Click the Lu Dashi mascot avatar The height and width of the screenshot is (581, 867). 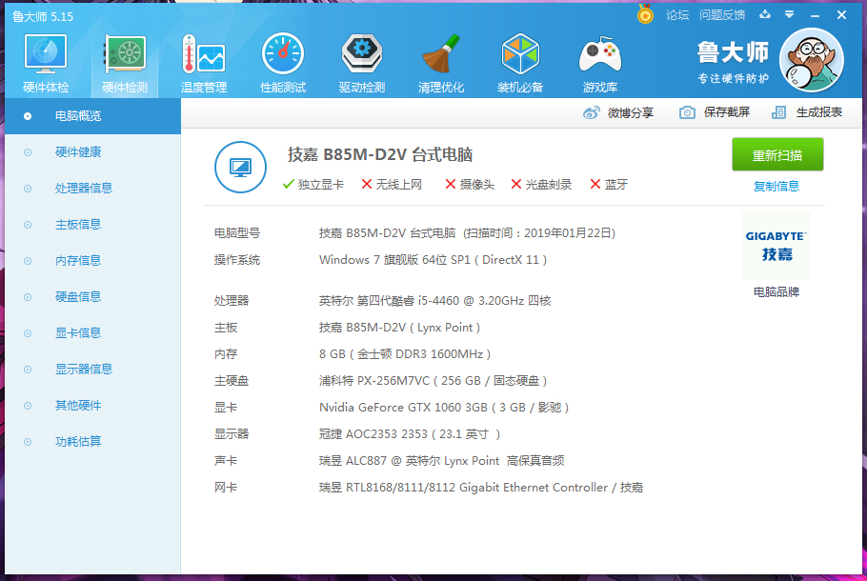[x=811, y=60]
